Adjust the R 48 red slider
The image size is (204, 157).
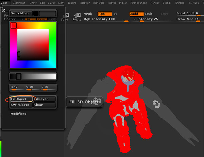(x=17, y=88)
